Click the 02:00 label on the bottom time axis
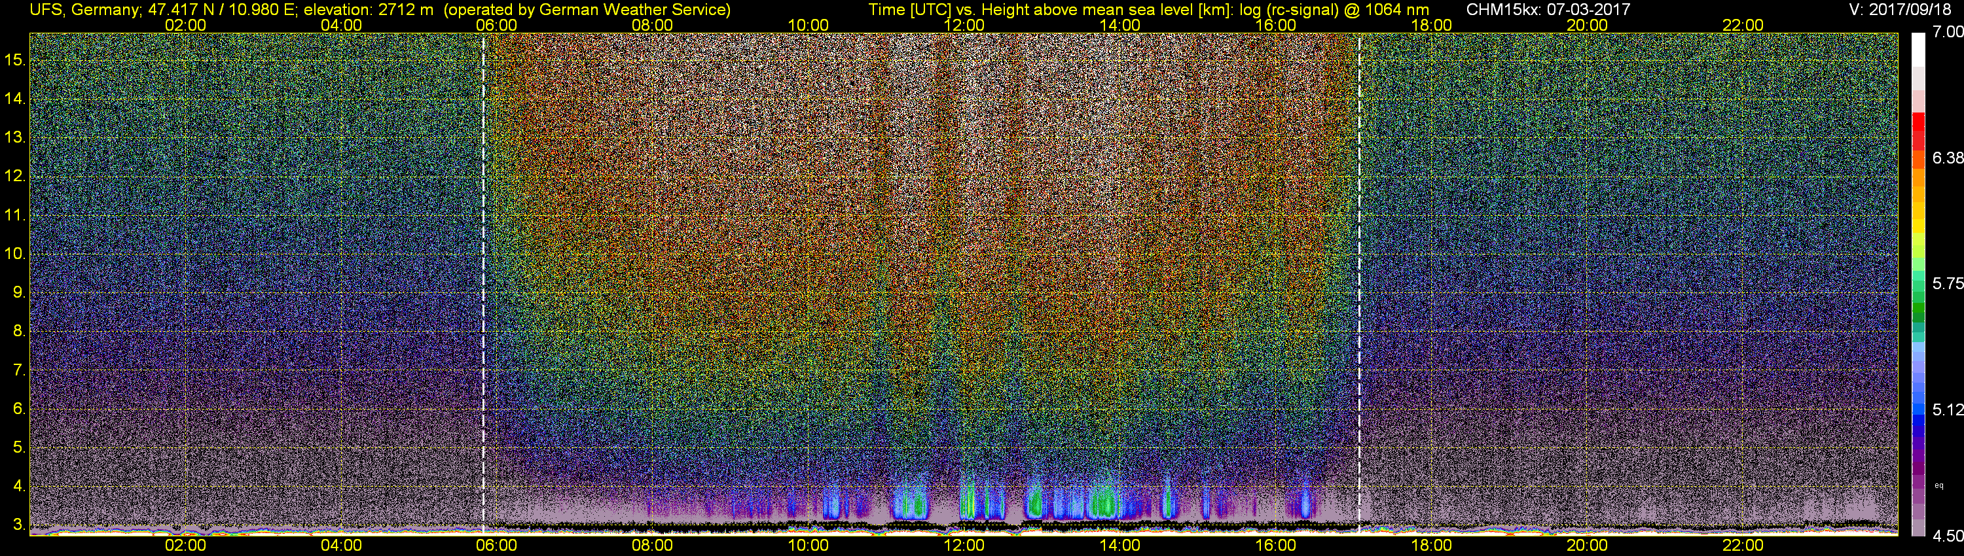 pyautogui.click(x=185, y=546)
